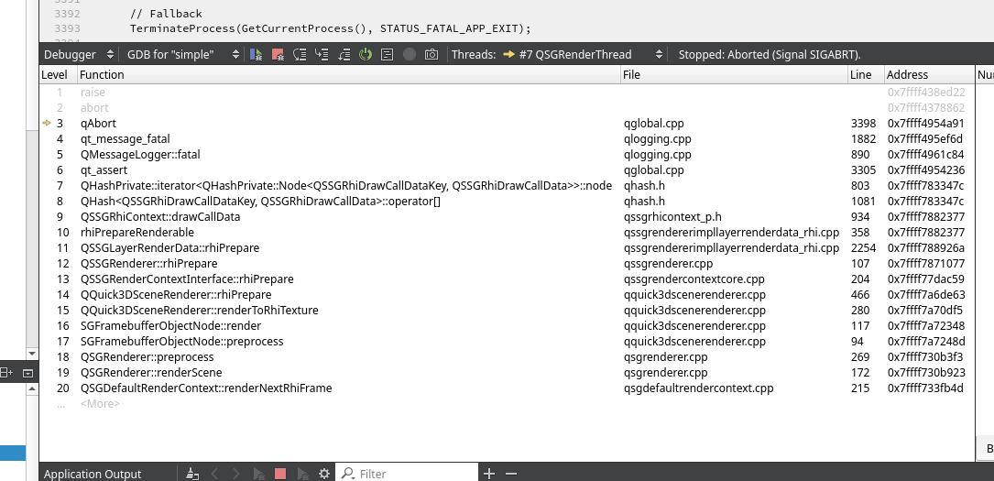
Task: Stop the running application in Application Output
Action: [x=280, y=474]
